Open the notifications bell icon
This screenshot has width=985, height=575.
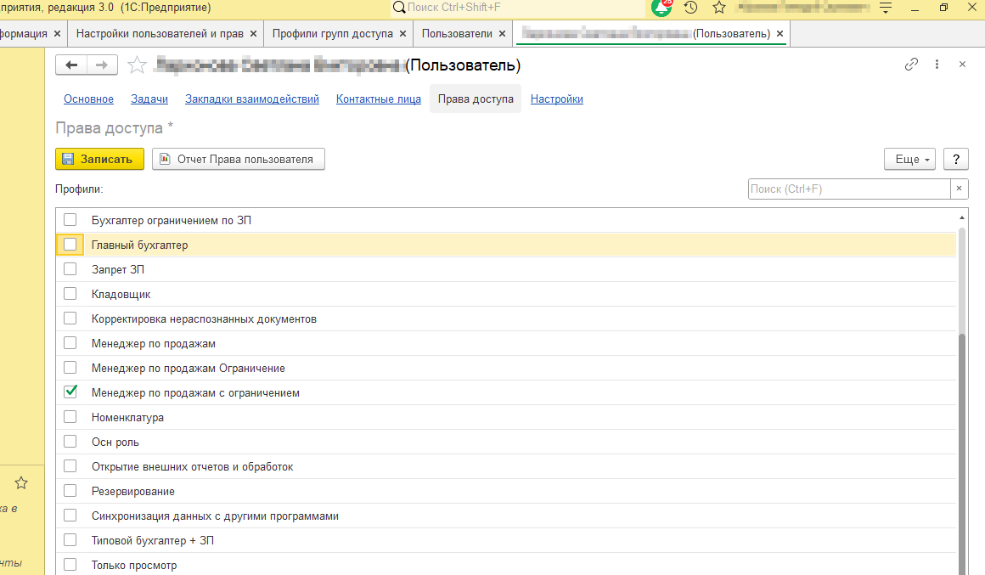click(661, 8)
